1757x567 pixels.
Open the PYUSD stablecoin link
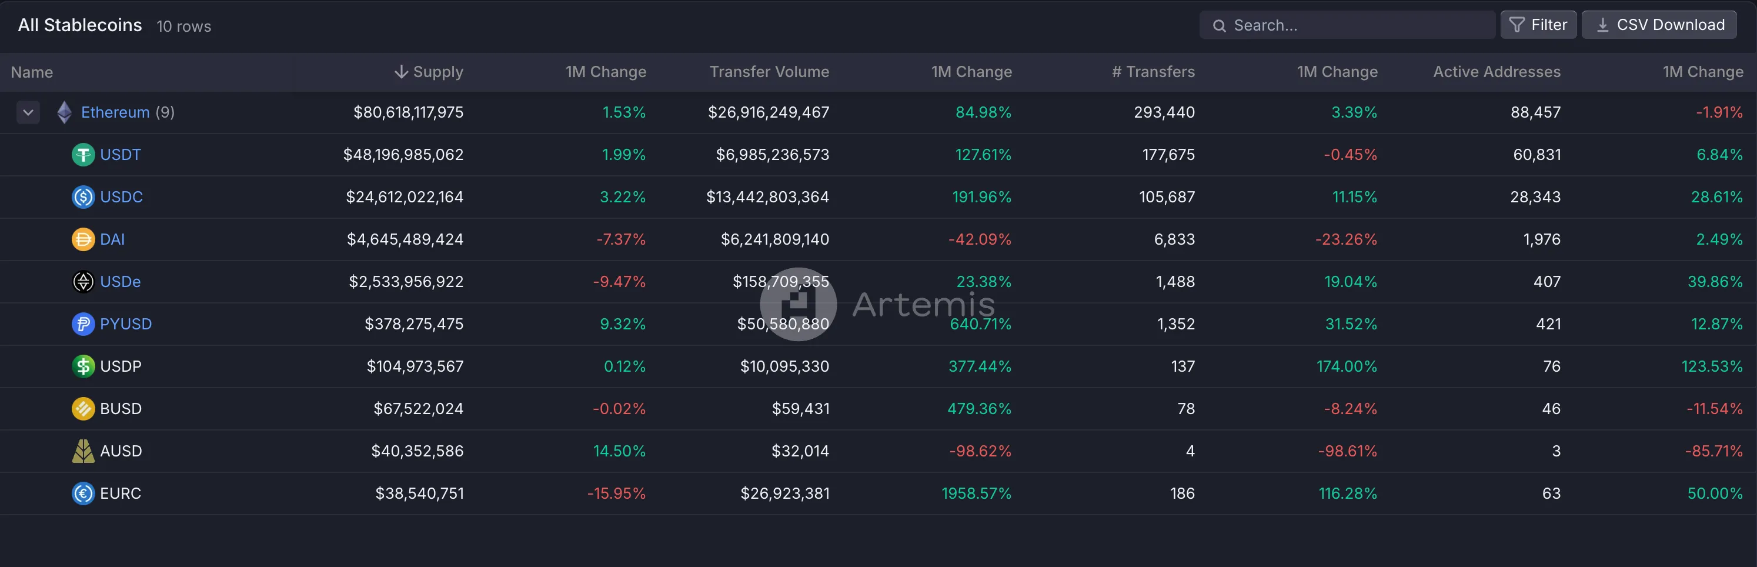125,324
